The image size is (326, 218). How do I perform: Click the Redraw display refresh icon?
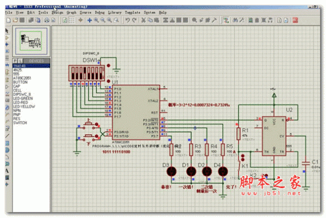point(65,20)
